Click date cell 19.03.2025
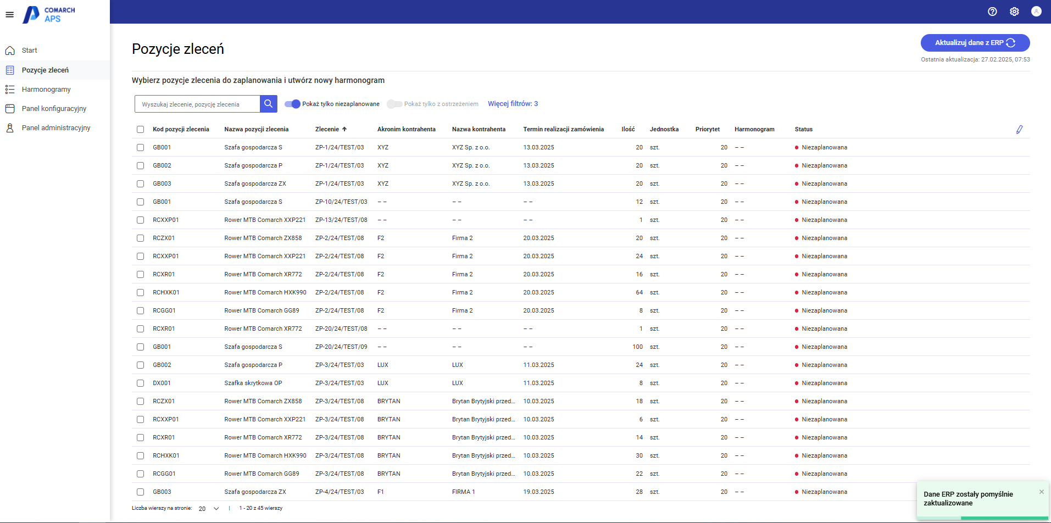The height and width of the screenshot is (523, 1051). click(538, 492)
